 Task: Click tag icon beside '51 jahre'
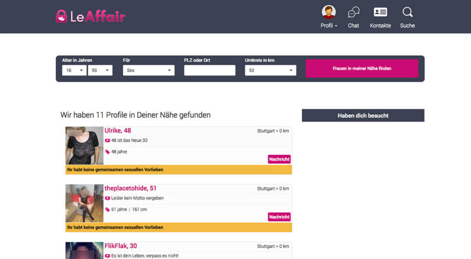(x=108, y=210)
